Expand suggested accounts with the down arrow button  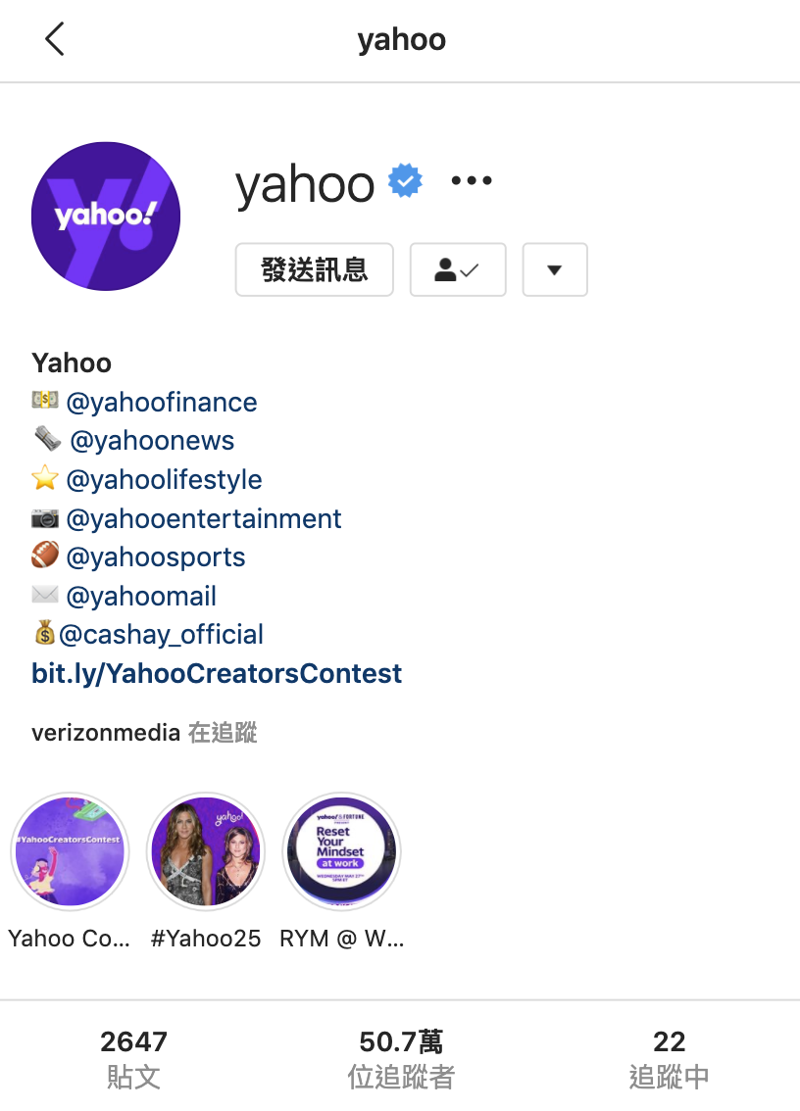[x=555, y=270]
